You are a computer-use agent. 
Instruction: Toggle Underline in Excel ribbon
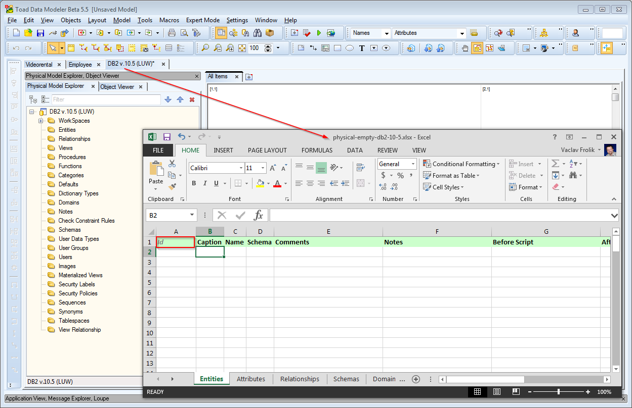[x=217, y=183]
